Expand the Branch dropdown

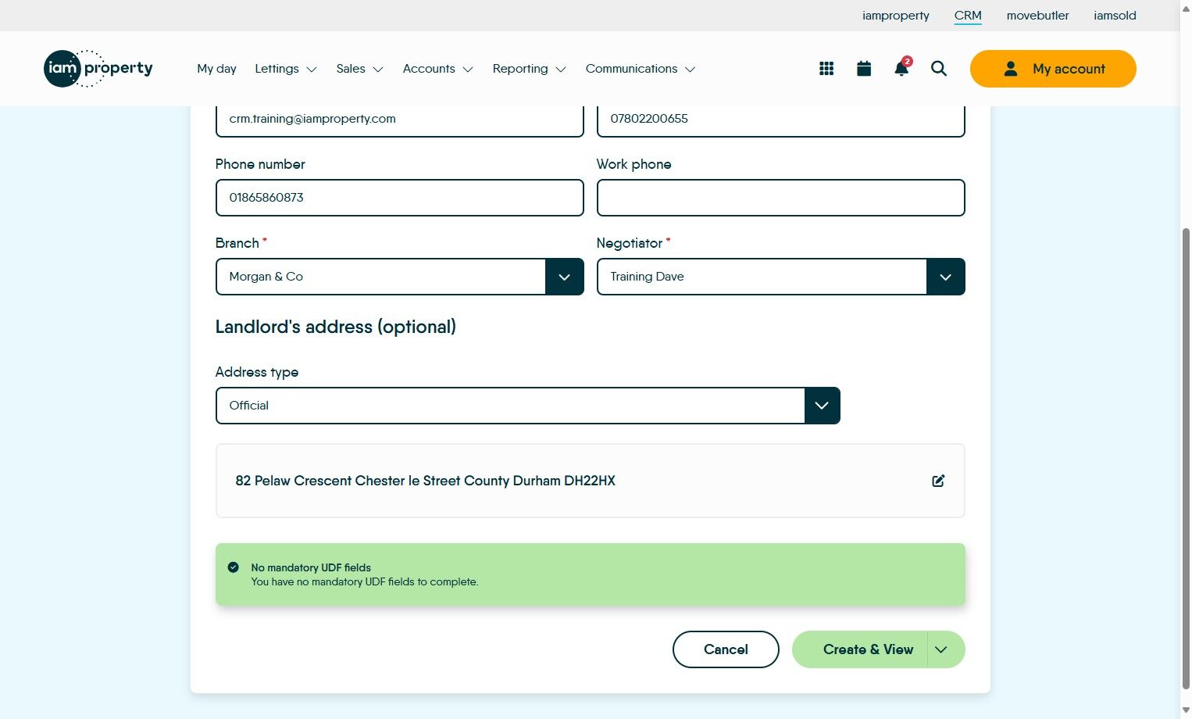(565, 277)
